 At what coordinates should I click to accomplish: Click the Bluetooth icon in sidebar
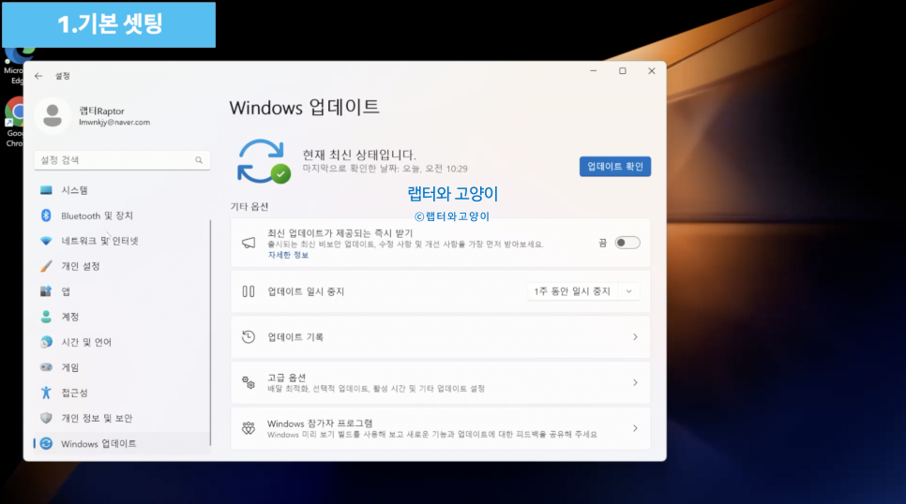pyautogui.click(x=46, y=215)
